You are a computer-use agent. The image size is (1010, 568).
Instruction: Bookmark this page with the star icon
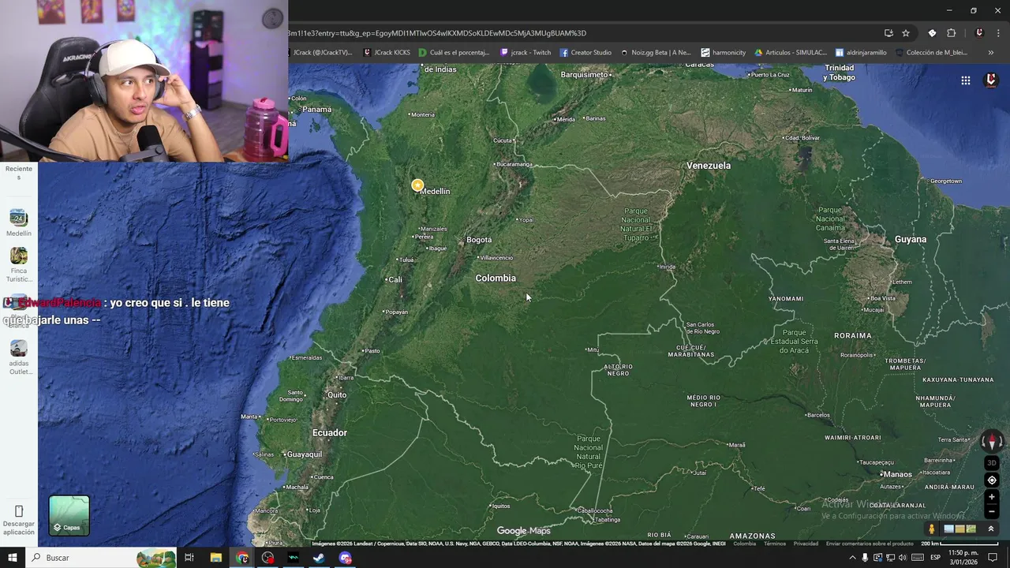click(906, 33)
